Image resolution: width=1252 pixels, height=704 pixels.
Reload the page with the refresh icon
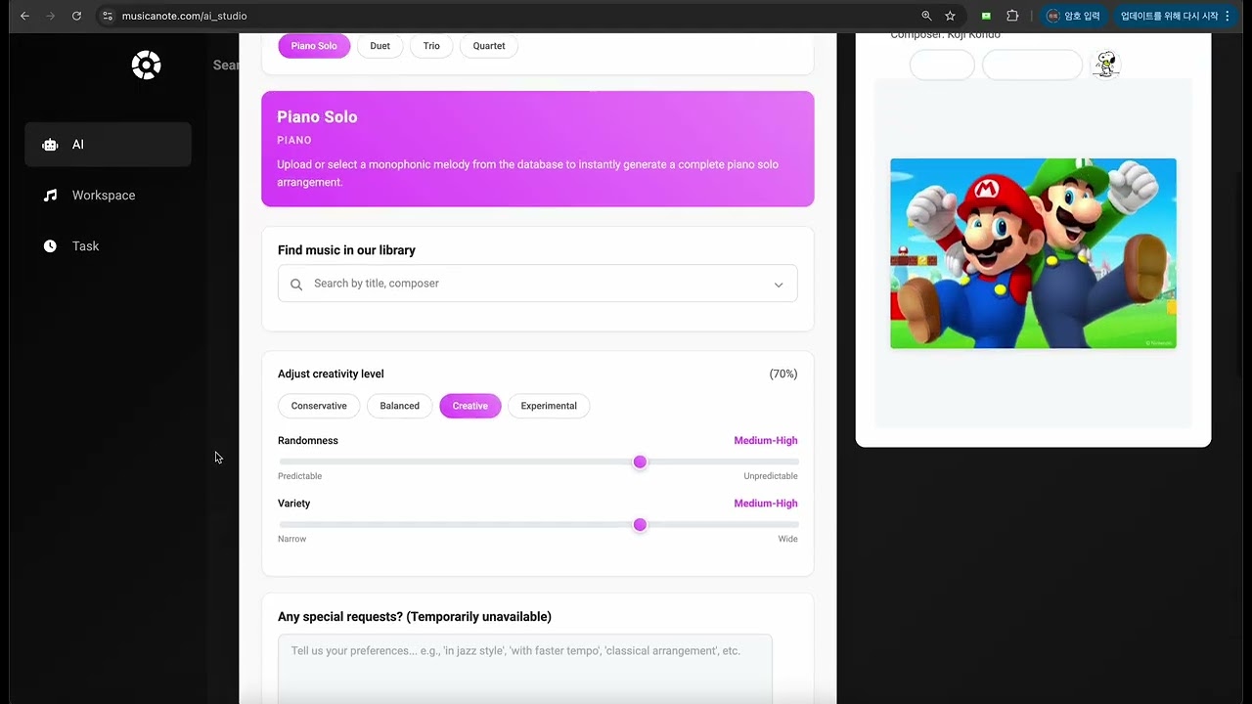pos(76,16)
